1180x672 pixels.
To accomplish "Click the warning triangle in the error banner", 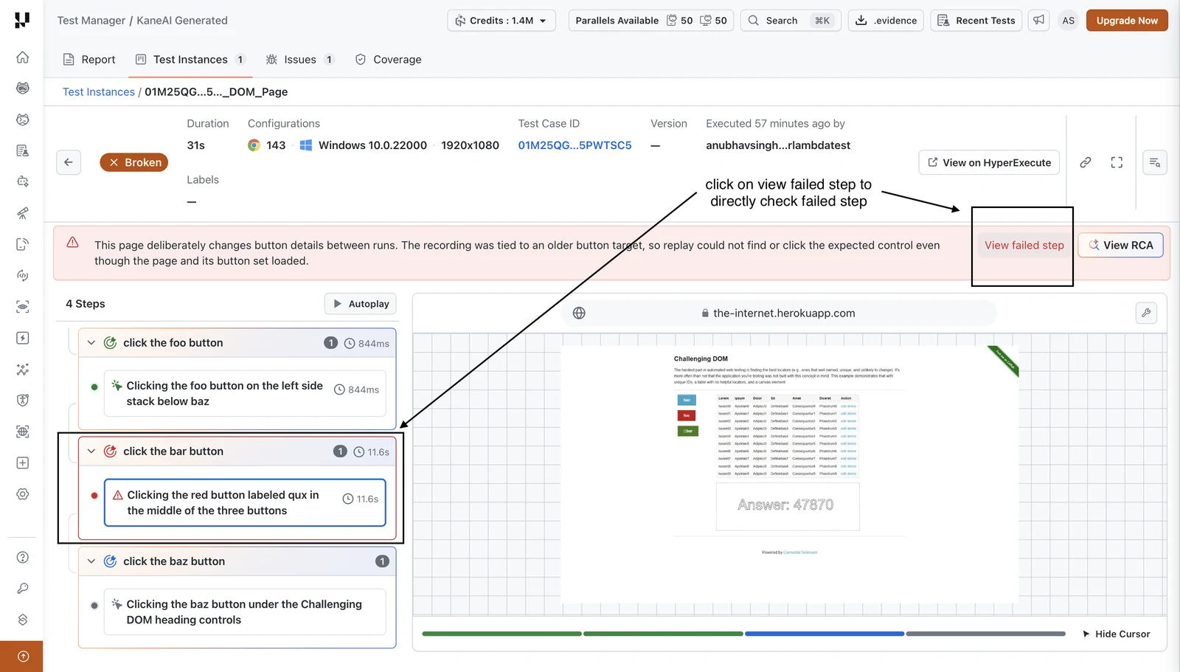I will coord(73,243).
